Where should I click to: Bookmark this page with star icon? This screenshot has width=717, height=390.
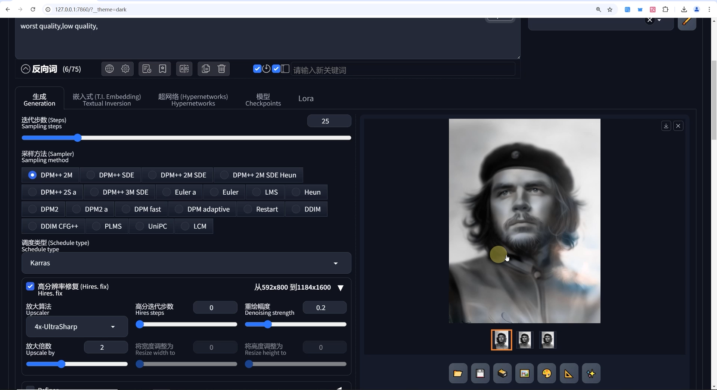pos(610,9)
